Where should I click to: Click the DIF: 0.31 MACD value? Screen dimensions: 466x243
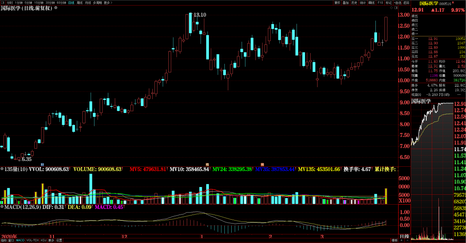click(x=54, y=207)
